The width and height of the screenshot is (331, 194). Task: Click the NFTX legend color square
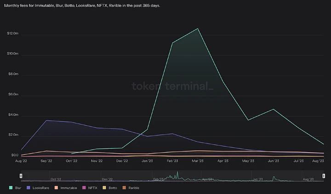click(x=83, y=188)
